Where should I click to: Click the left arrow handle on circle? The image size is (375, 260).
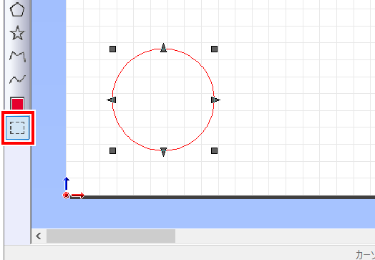[x=112, y=100]
